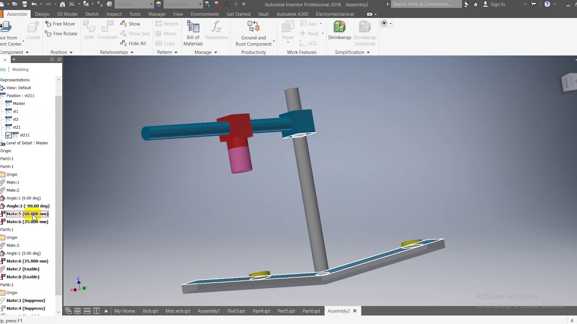Select Angle:2 (-90.00 deg) constraint
The image size is (577, 324).
[28, 206]
